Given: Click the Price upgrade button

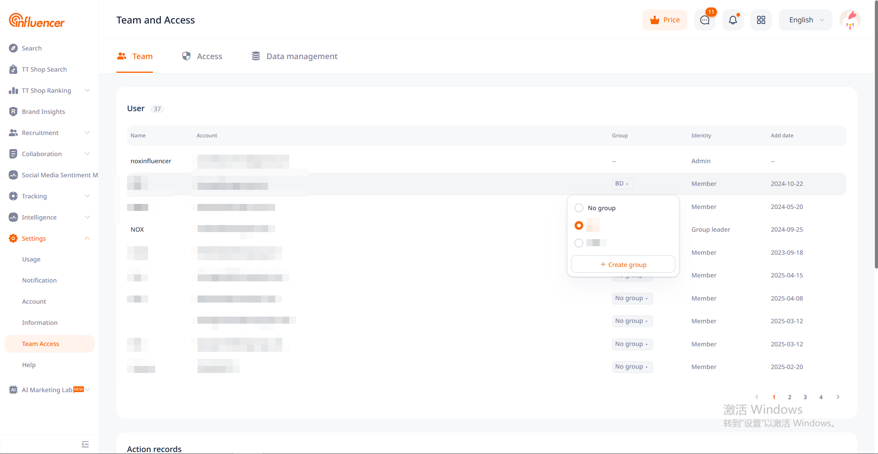Looking at the screenshot, I should pos(665,20).
